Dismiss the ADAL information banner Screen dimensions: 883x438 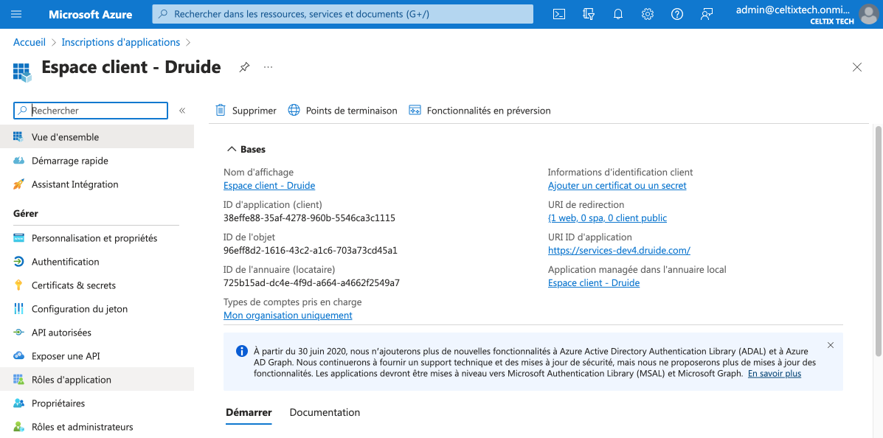(831, 345)
